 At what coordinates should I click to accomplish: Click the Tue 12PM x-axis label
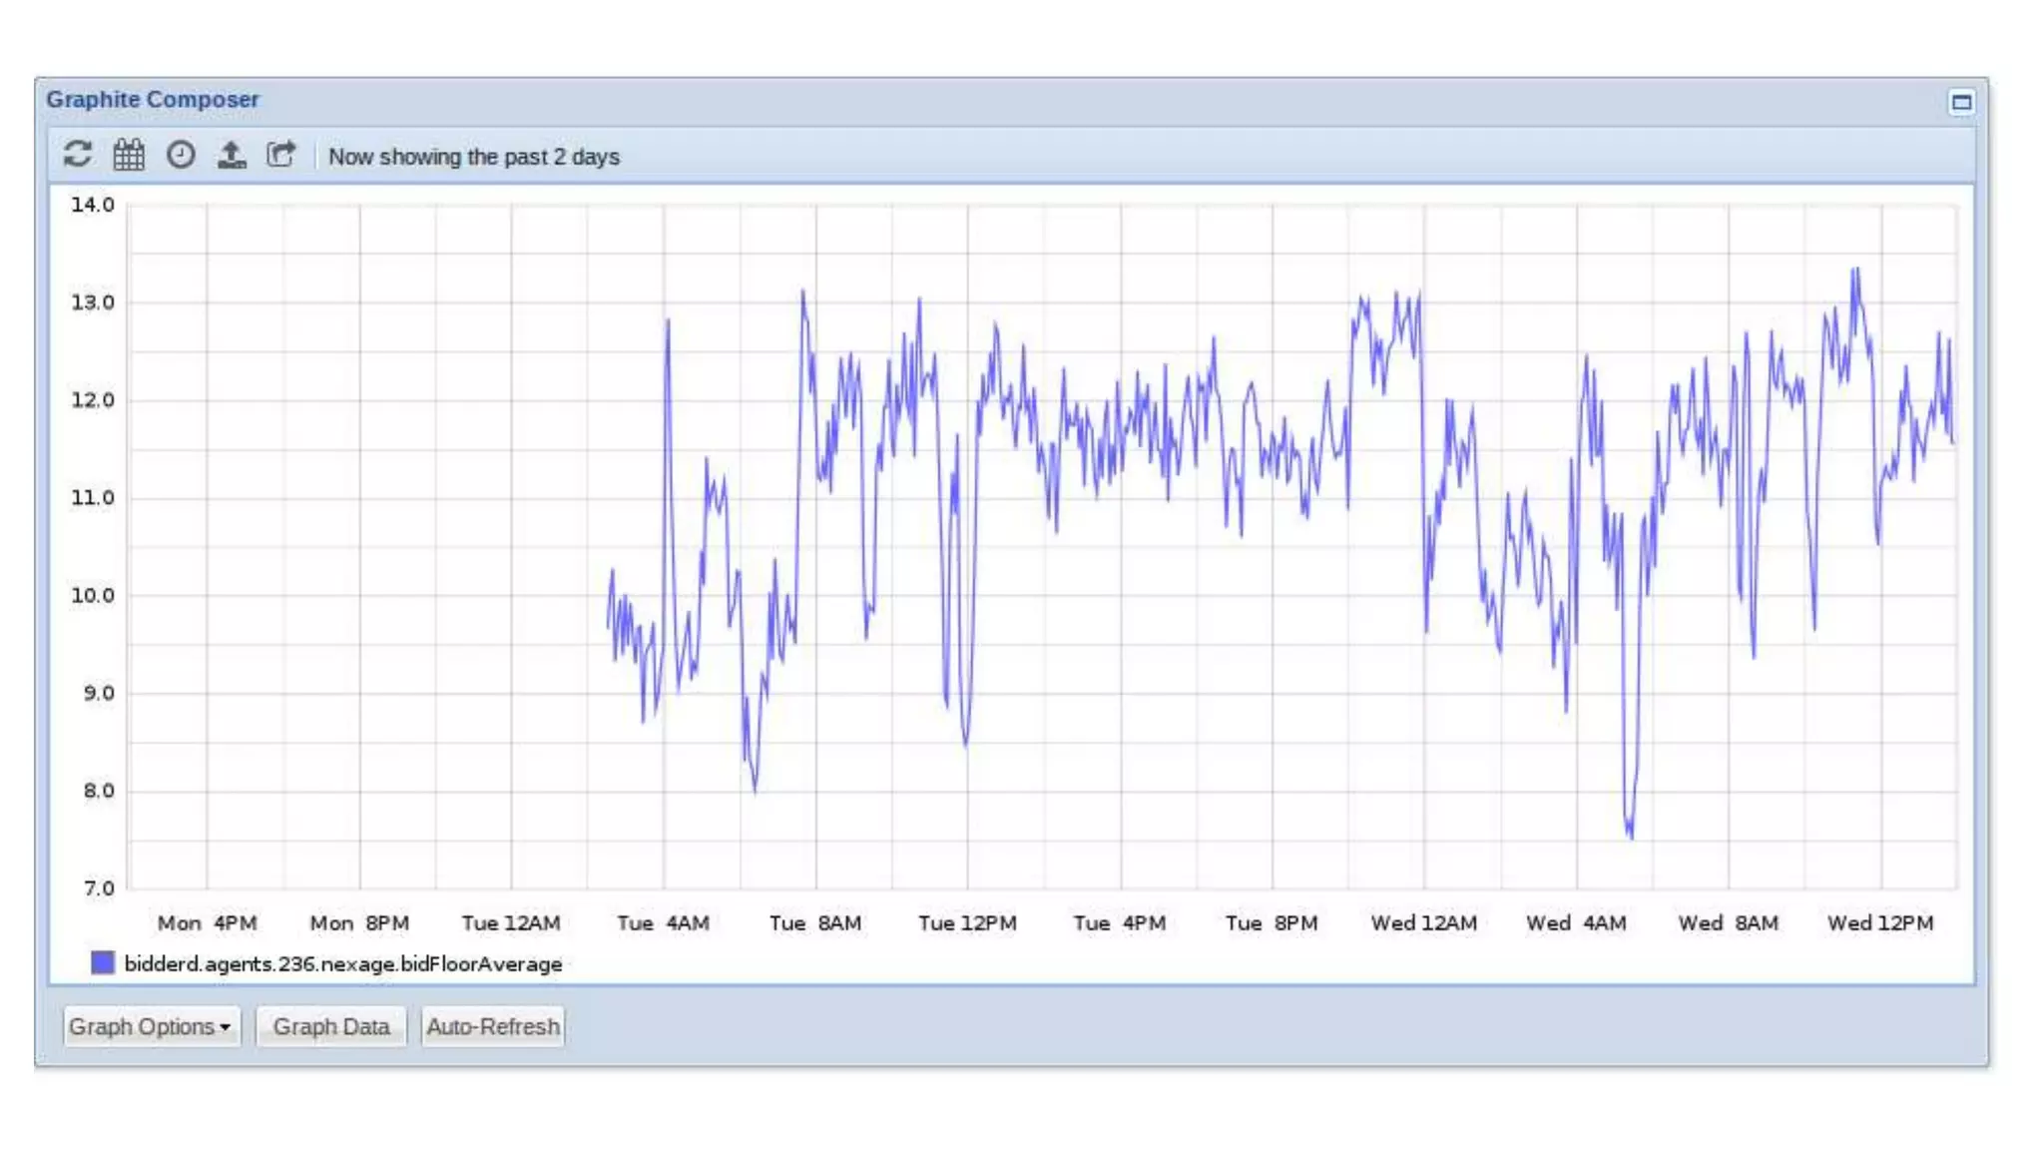click(967, 923)
